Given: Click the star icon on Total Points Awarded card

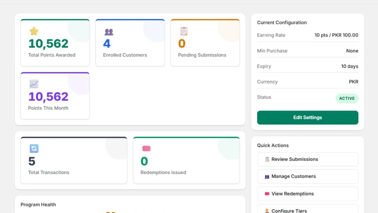Looking at the screenshot, I should [34, 31].
